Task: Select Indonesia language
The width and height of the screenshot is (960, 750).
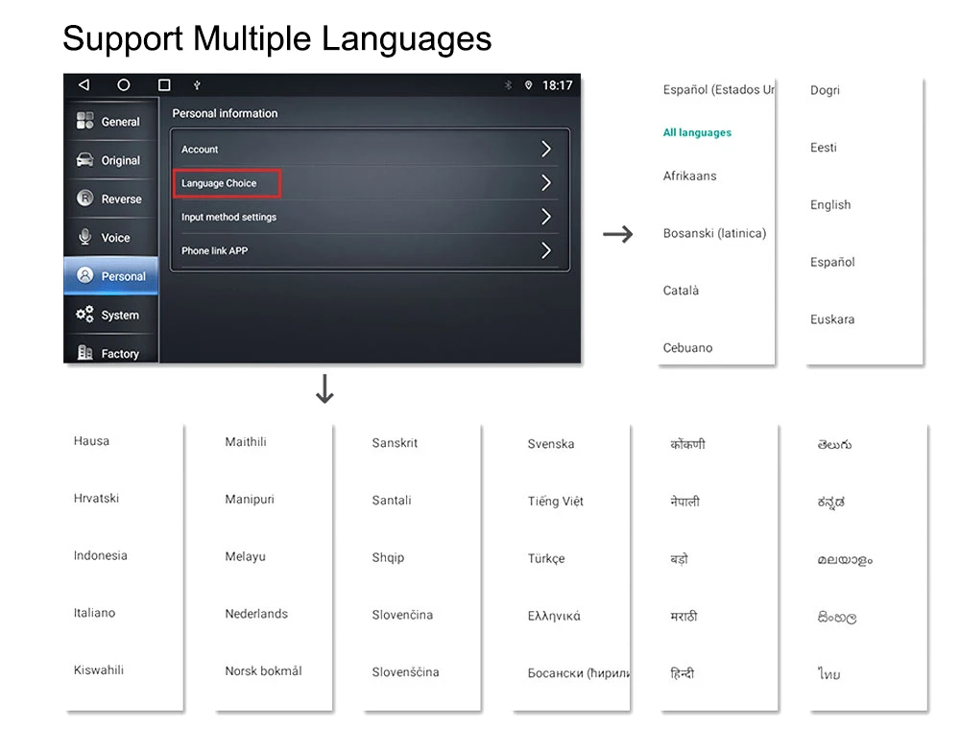Action: [101, 555]
